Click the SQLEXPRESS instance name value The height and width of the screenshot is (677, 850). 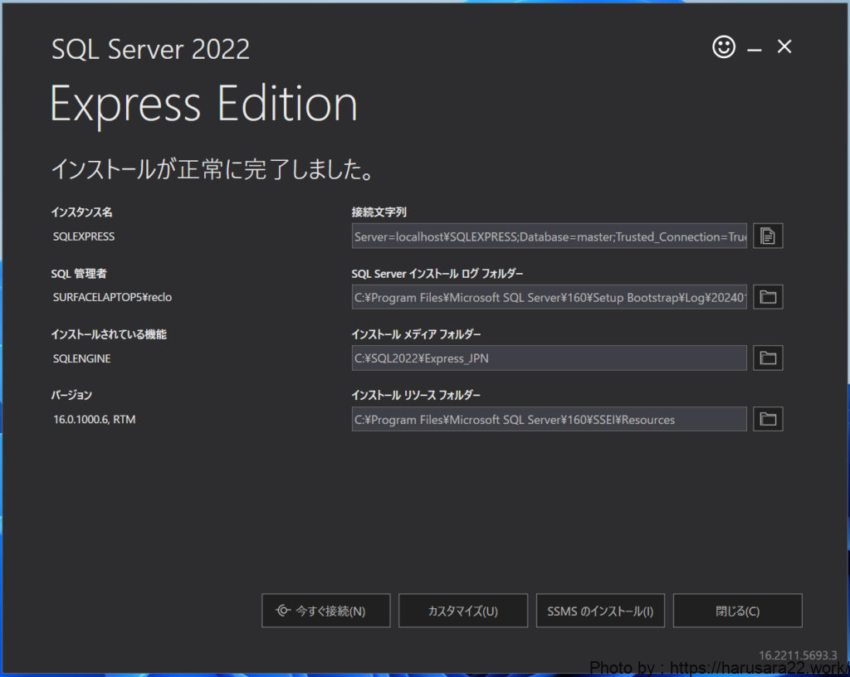pos(84,236)
